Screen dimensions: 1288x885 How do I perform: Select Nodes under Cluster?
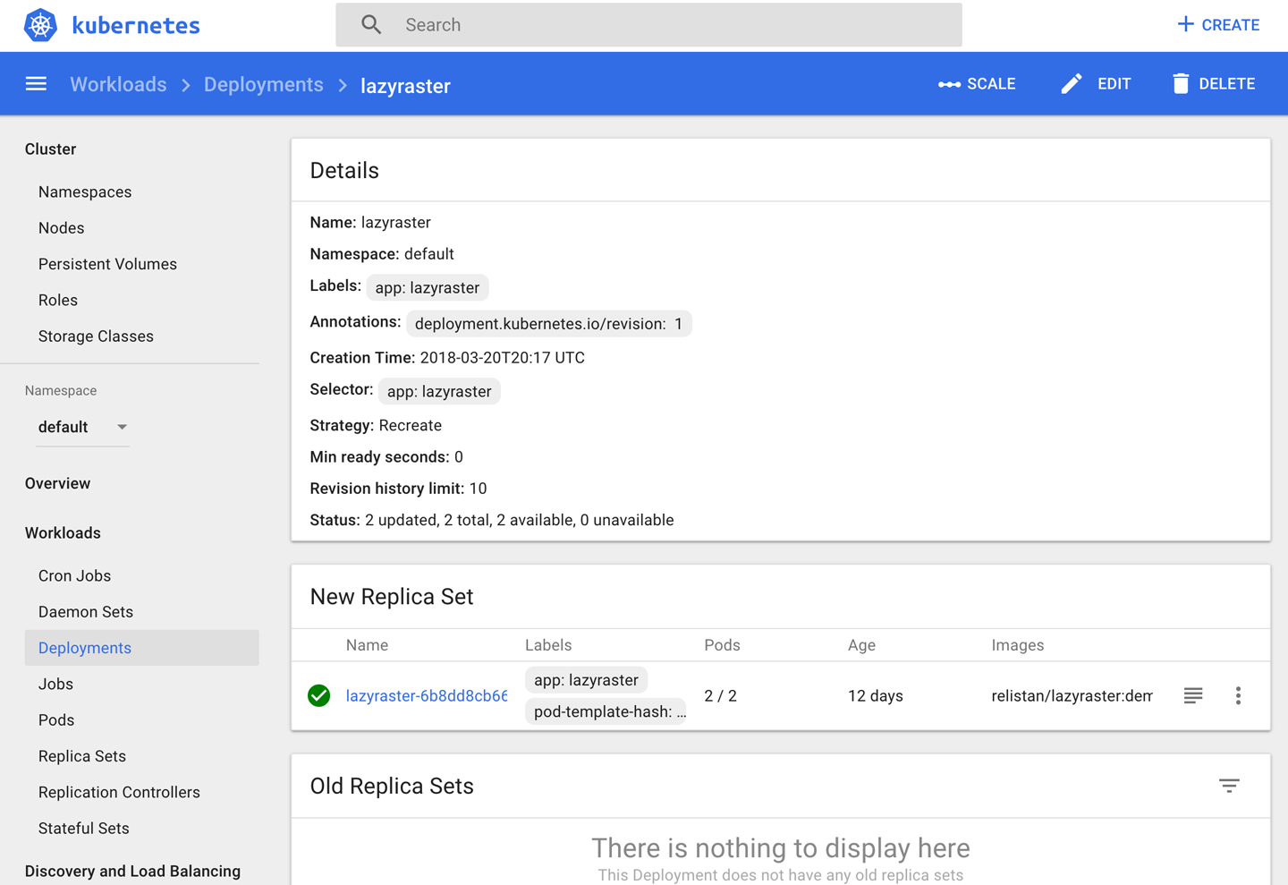(x=61, y=227)
